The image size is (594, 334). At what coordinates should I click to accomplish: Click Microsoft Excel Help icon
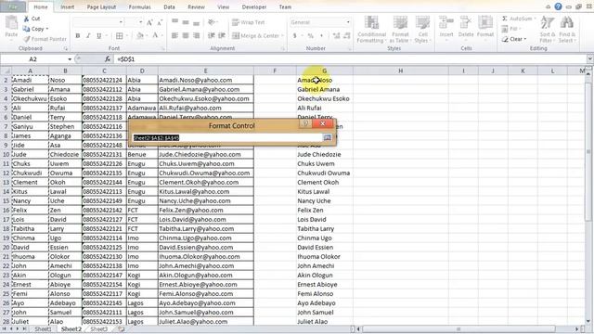coord(558,6)
